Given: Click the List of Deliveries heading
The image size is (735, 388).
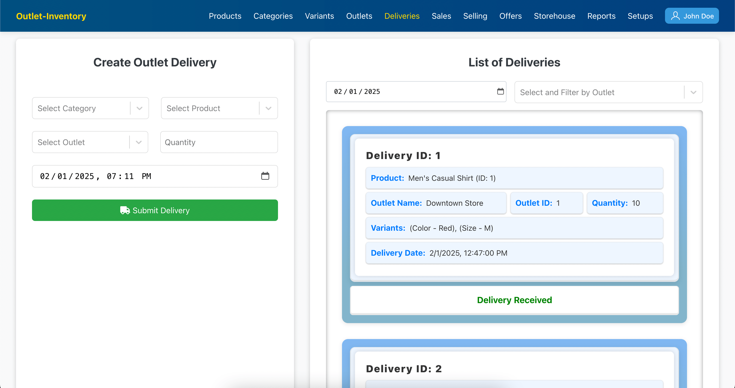Looking at the screenshot, I should (x=514, y=62).
